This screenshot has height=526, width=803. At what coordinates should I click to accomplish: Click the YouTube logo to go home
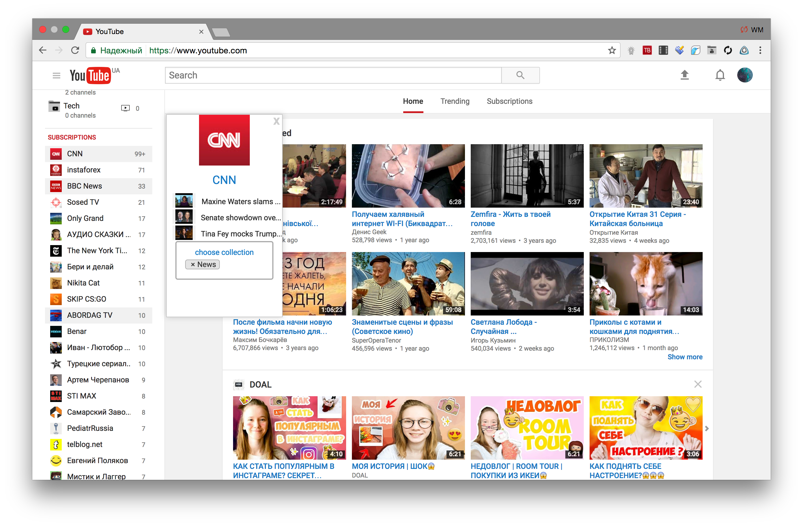(x=90, y=75)
